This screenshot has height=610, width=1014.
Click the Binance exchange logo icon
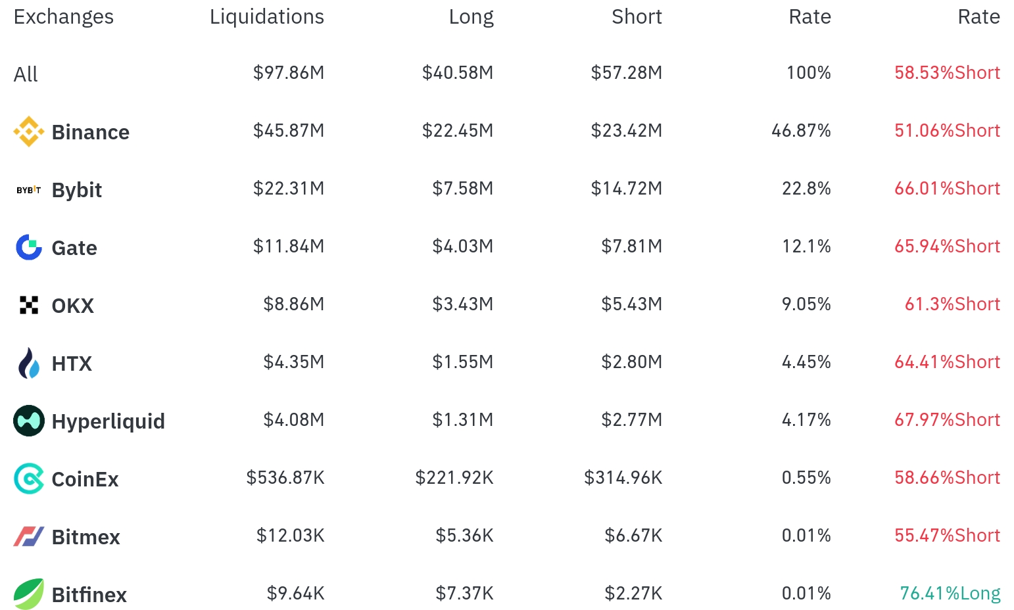pos(28,131)
